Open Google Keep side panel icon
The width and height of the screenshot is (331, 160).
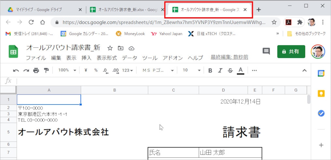[x=321, y=93]
